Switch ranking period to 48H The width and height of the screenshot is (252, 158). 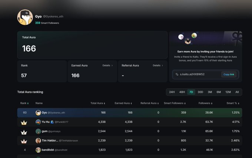[x=182, y=92]
